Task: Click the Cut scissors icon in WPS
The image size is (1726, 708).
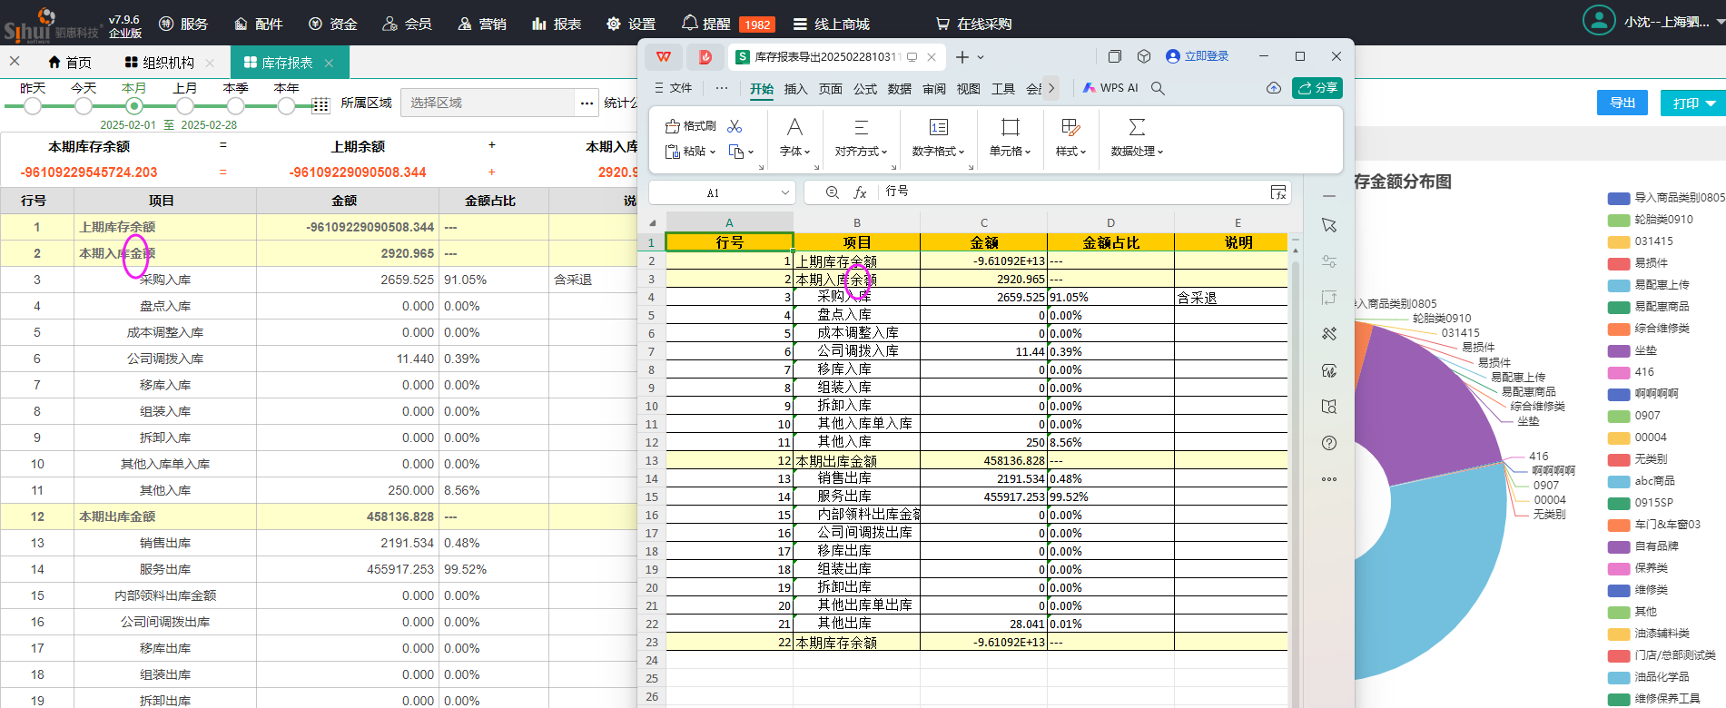Action: 735,126
